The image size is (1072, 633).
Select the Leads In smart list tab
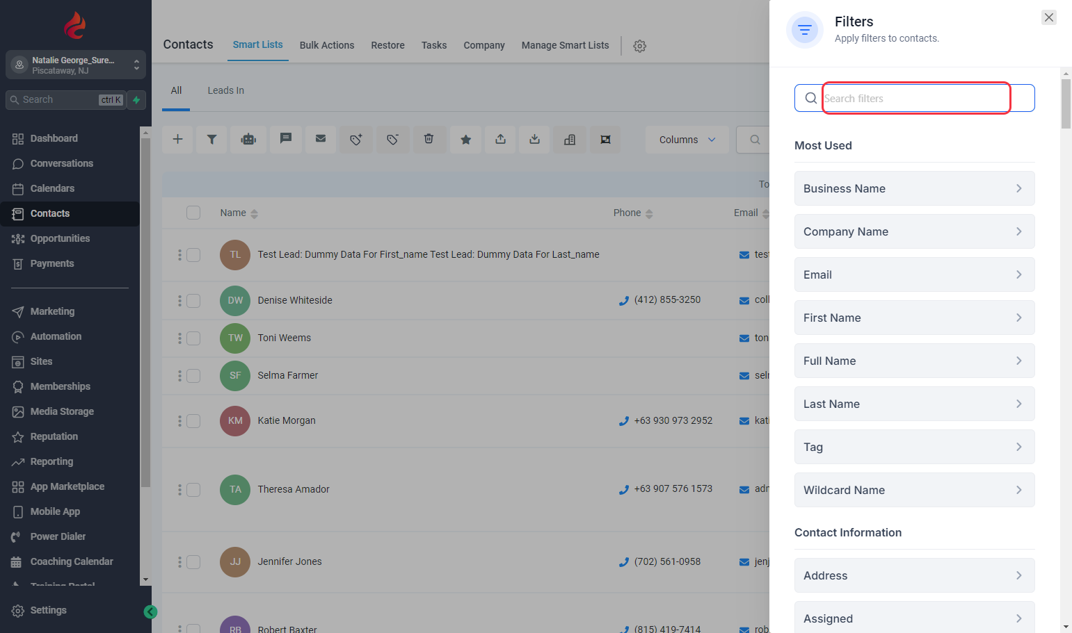(x=225, y=90)
